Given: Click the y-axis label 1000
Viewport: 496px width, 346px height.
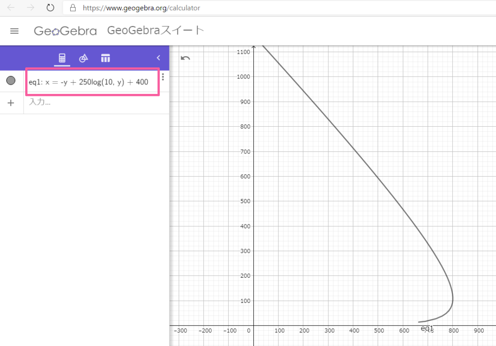Looking at the screenshot, I should [243, 77].
